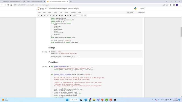
Task: Open the Windows Start menu
Action: click(x=67, y=100)
